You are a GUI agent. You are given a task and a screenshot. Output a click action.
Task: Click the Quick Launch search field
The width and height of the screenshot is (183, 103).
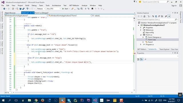tap(156, 2)
